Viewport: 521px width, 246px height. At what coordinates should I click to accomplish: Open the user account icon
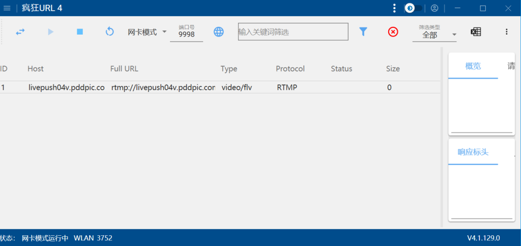(435, 8)
